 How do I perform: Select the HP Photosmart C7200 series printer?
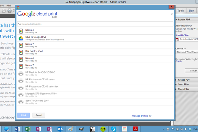(x=95, y=81)
